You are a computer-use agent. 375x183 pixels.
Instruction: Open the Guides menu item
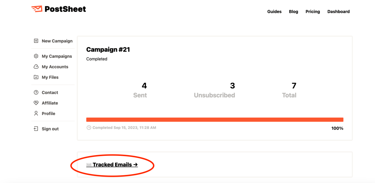click(x=274, y=12)
